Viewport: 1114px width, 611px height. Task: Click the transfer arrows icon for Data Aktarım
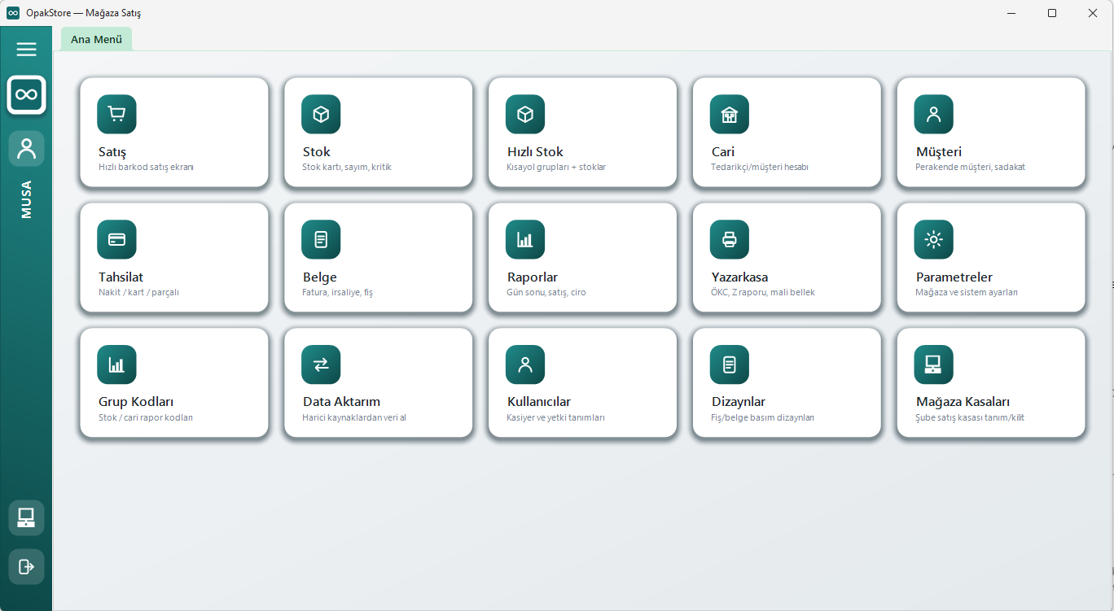coord(321,365)
